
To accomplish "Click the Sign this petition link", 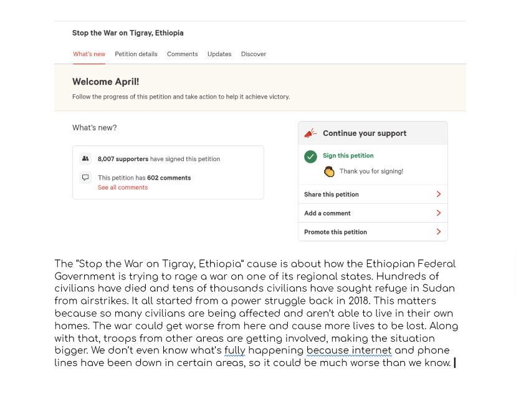I will [348, 156].
